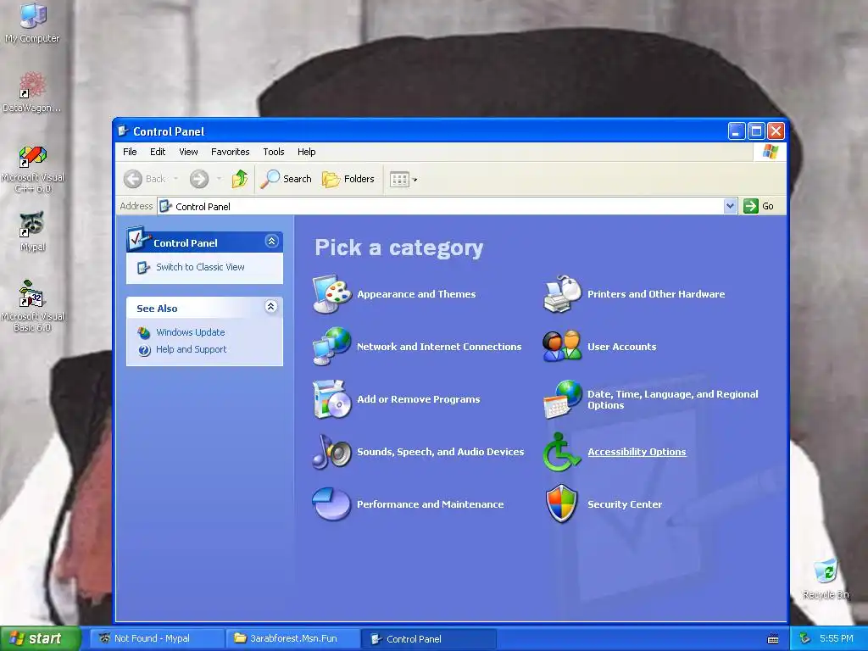Switch to 3arabforest.Msn.Fun taskbar button
This screenshot has width=868, height=651.
click(x=292, y=638)
